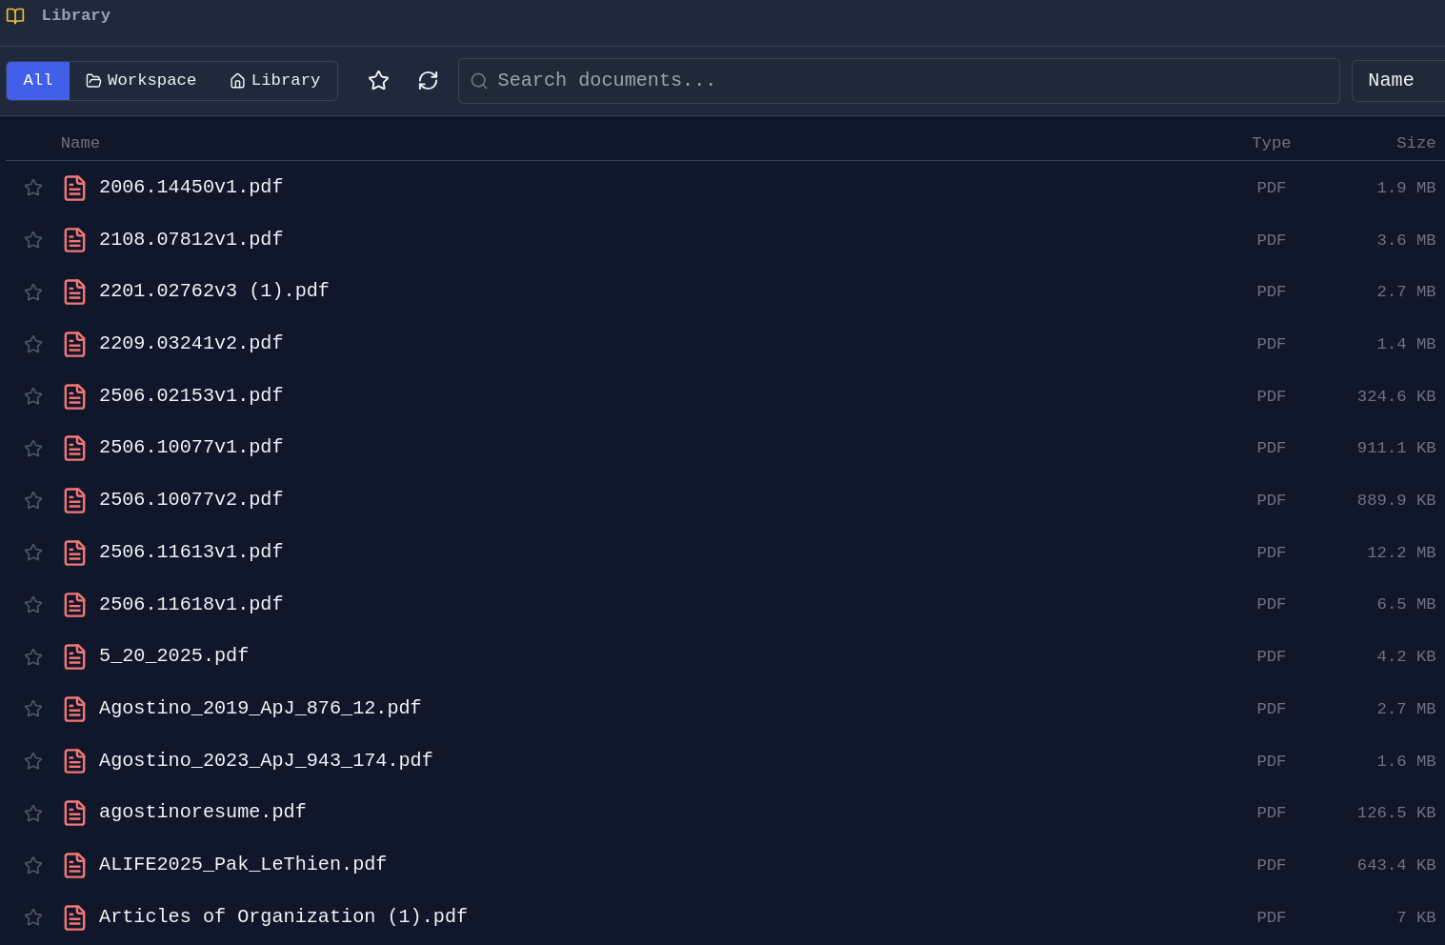
Task: Open 2506.10077v1.pdf from the list
Action: 191,447
